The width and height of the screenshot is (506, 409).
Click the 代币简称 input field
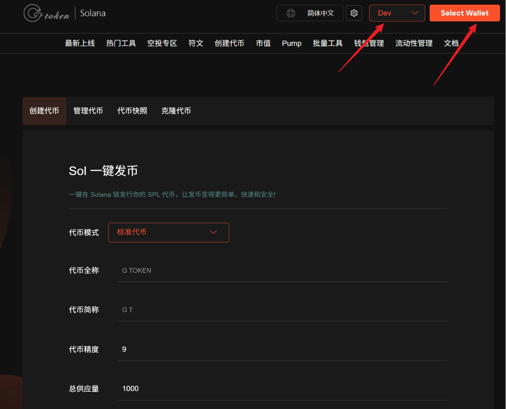pyautogui.click(x=282, y=310)
